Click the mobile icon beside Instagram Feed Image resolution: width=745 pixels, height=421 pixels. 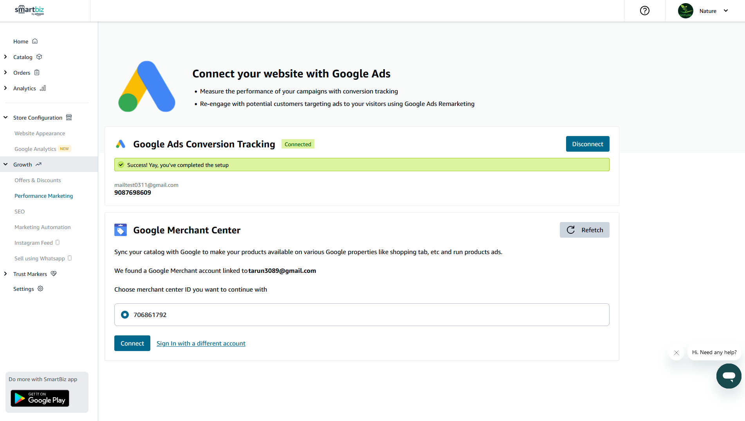coord(58,242)
